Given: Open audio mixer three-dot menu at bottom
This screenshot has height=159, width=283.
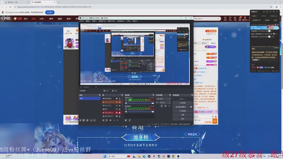Looking at the screenshot, I should [x=129, y=120].
